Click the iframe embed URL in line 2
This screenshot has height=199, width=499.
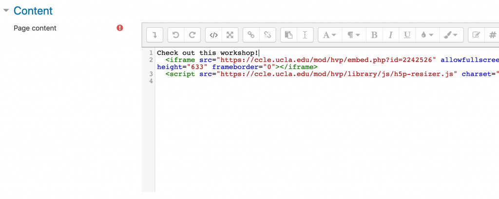click(326, 60)
